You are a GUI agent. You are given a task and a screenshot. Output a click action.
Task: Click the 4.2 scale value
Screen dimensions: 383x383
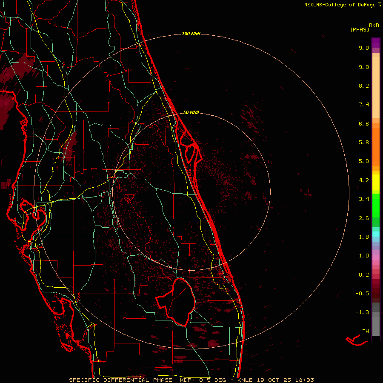coord(364,180)
